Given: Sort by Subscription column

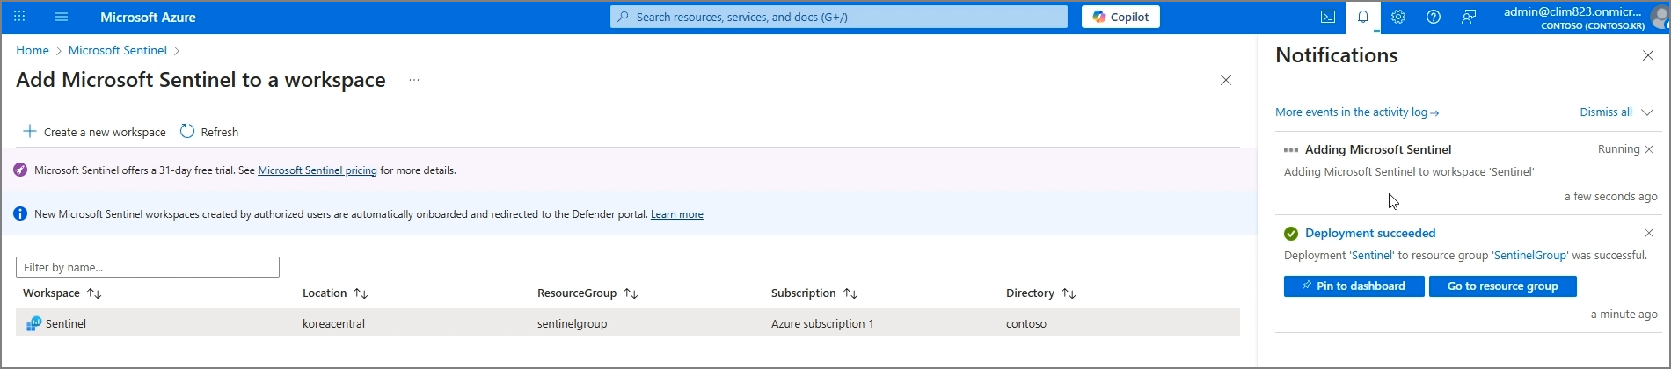Looking at the screenshot, I should [x=814, y=293].
